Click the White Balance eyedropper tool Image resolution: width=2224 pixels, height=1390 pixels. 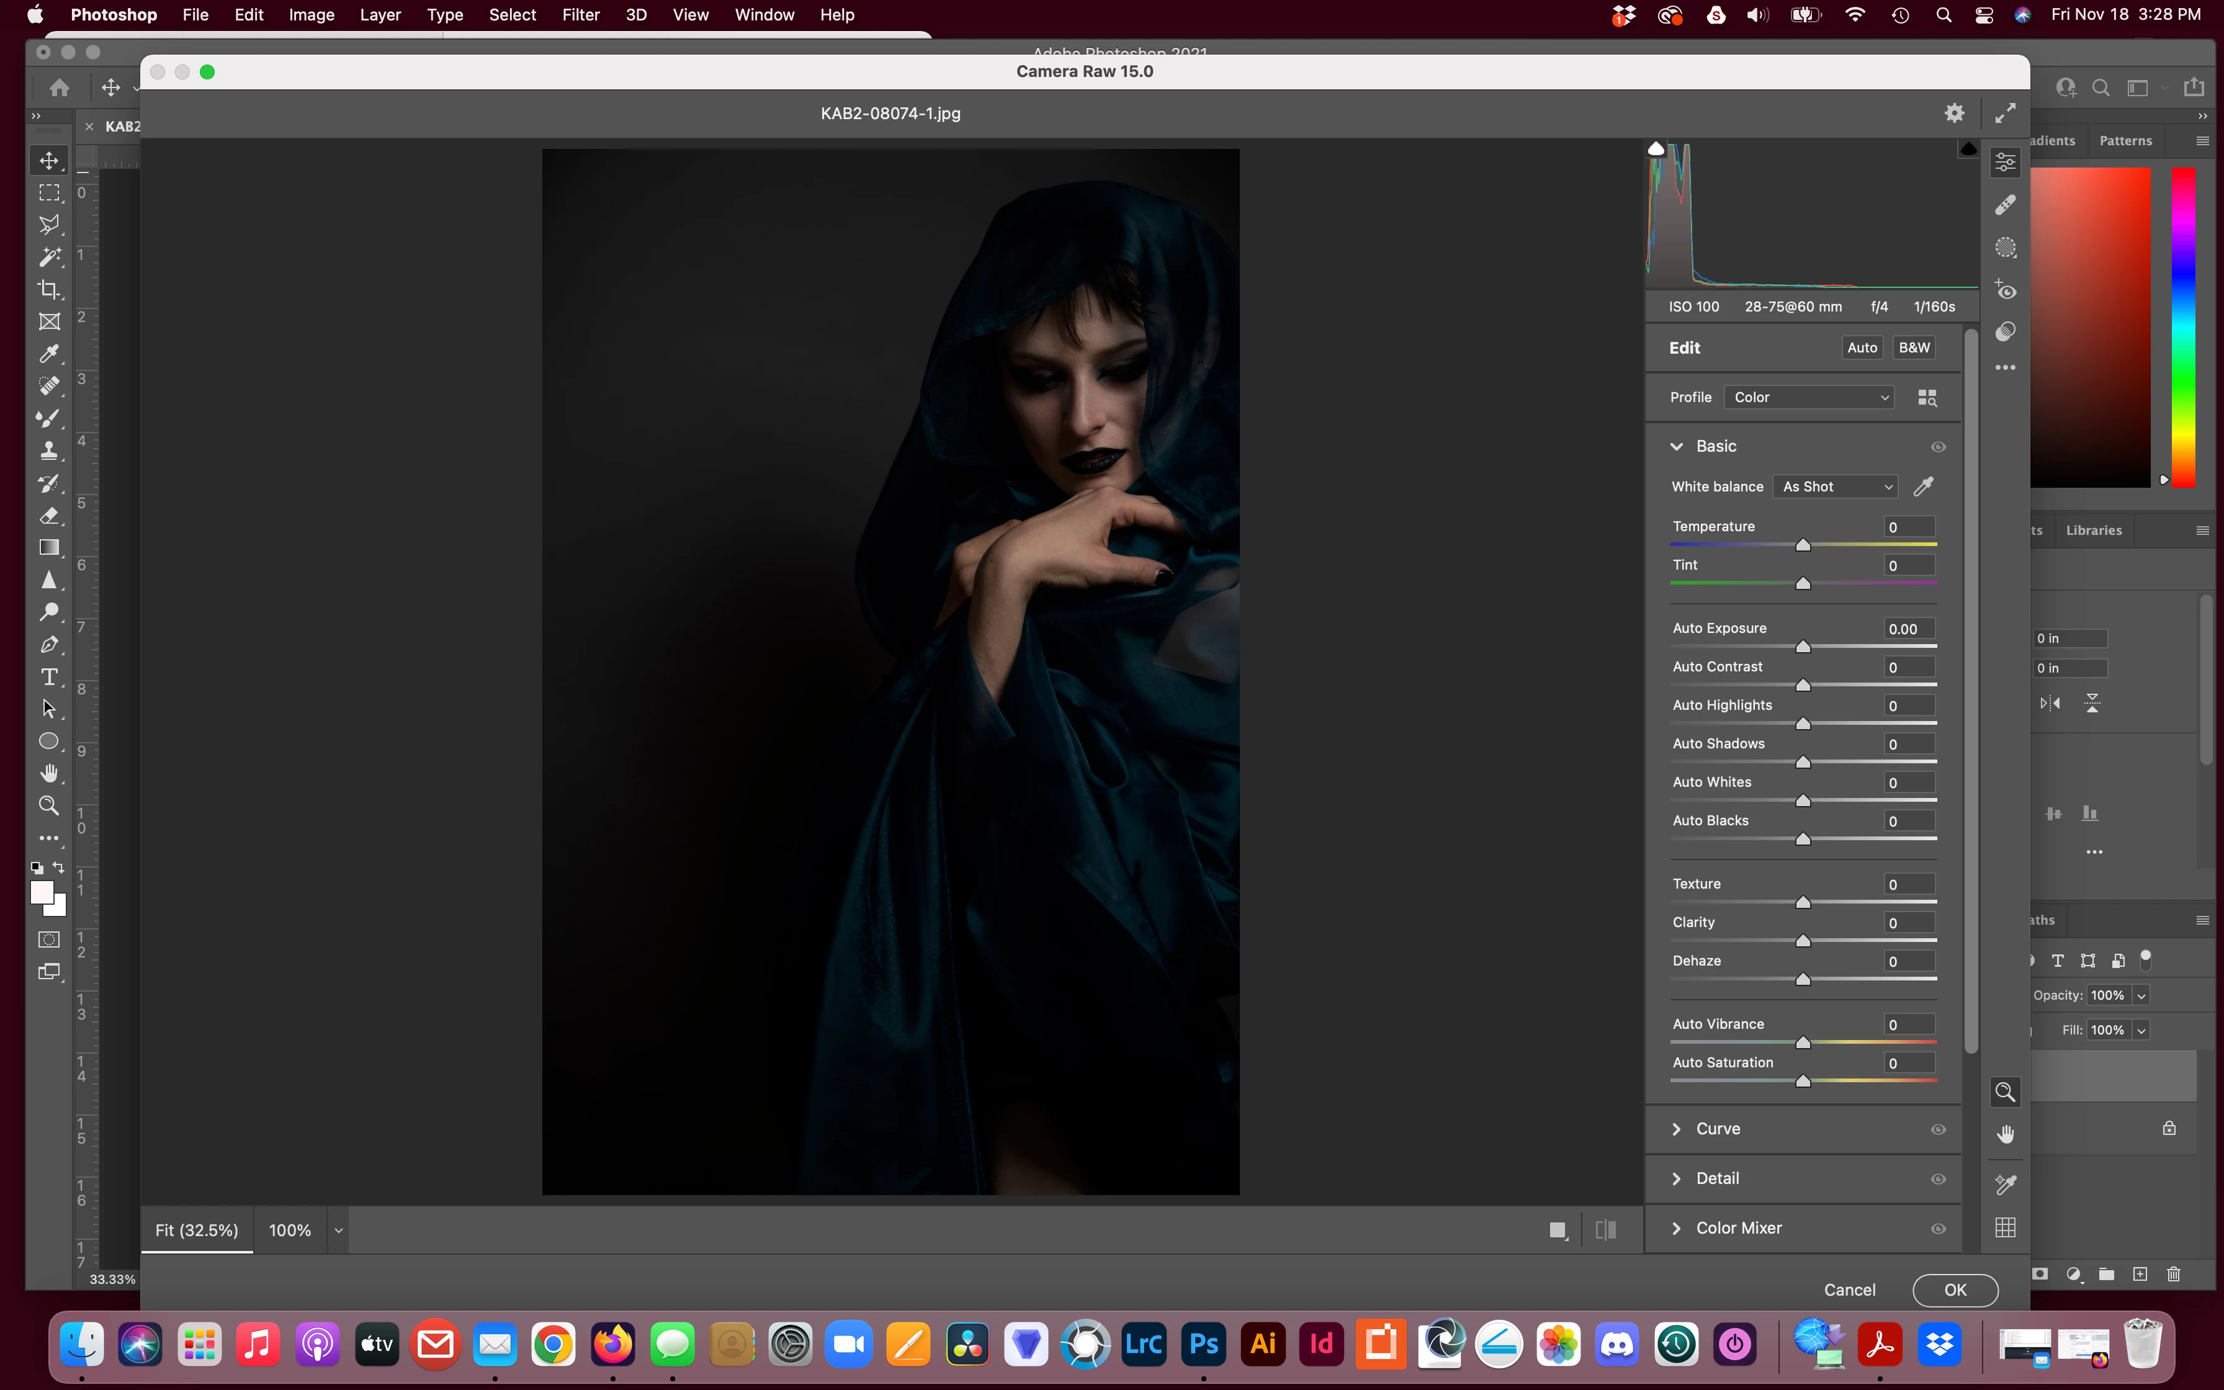click(x=1924, y=486)
